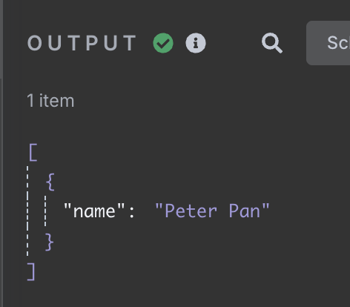Switch to the Schema view tab
350x307 pixels.
pyautogui.click(x=328, y=43)
